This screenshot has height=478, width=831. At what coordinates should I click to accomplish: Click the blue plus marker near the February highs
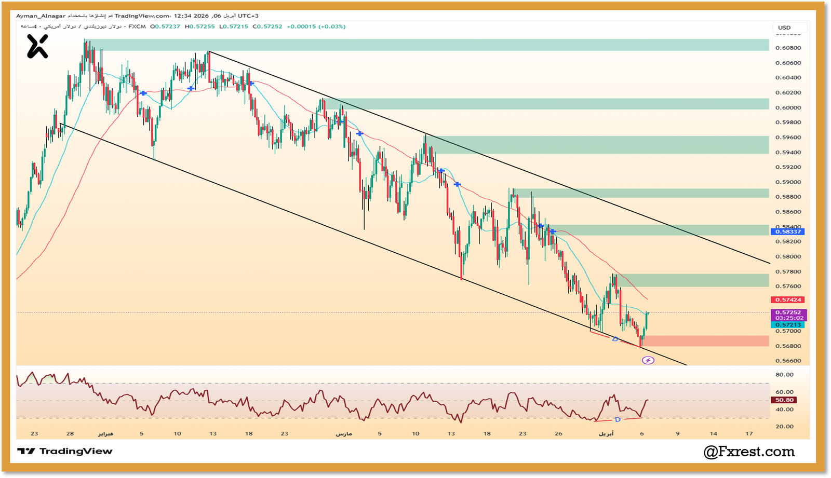click(x=143, y=93)
